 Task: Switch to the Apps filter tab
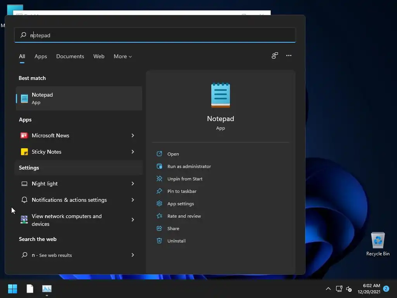(x=41, y=56)
